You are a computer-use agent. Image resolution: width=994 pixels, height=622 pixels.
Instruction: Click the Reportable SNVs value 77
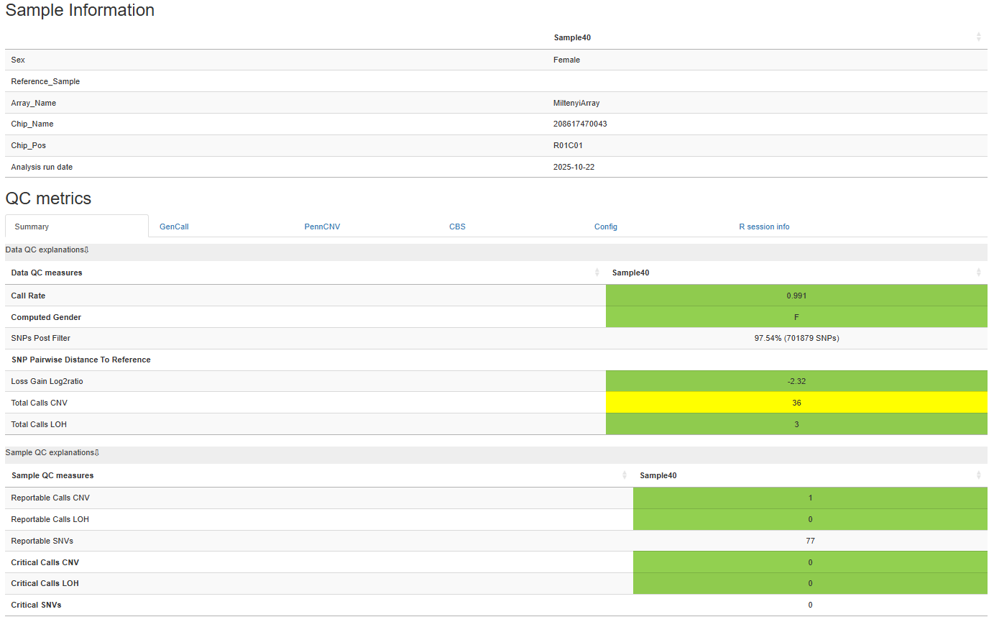click(x=810, y=541)
